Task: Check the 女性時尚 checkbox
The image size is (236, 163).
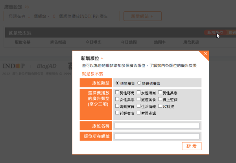Action: point(138,93)
